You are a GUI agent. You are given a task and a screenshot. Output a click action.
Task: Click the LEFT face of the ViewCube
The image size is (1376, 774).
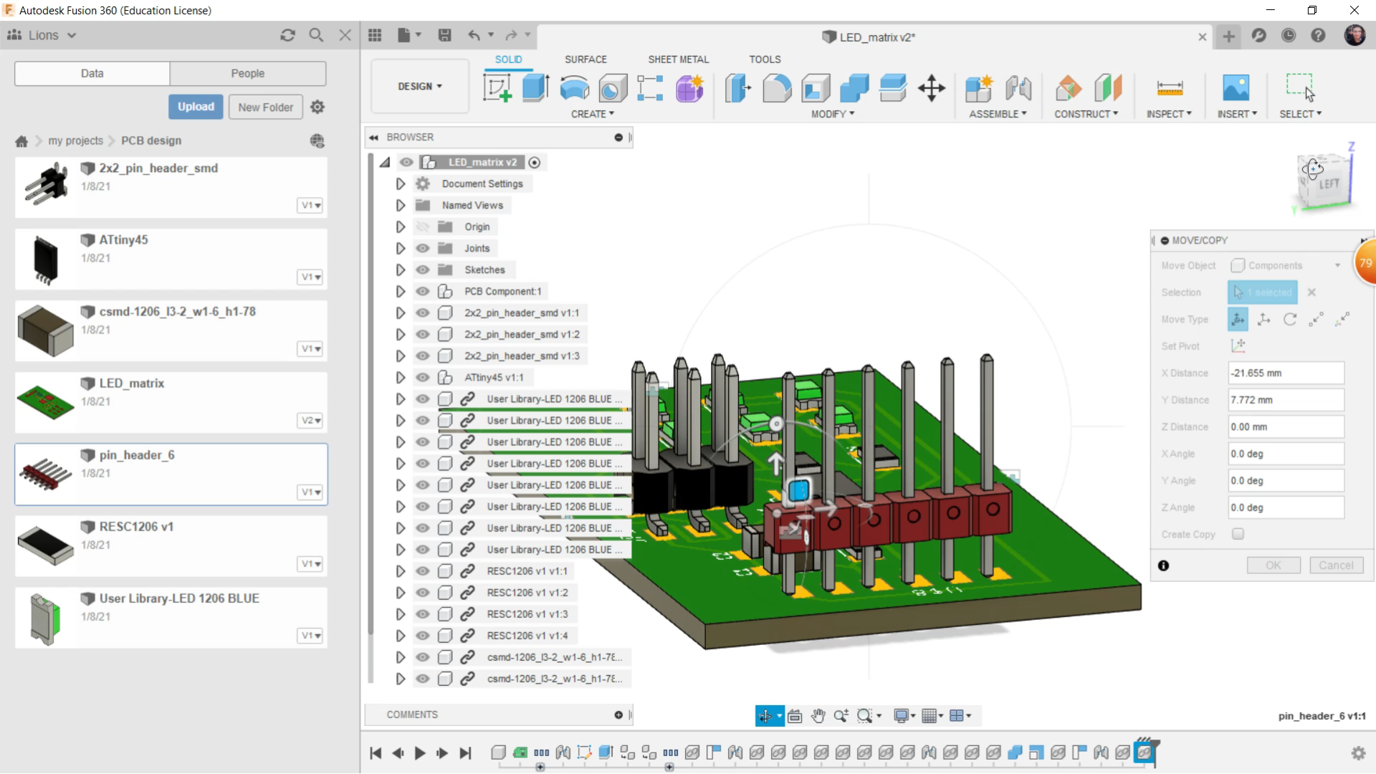tap(1327, 183)
